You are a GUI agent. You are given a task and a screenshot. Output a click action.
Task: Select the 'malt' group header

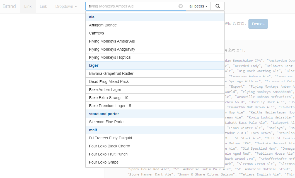(x=155, y=130)
